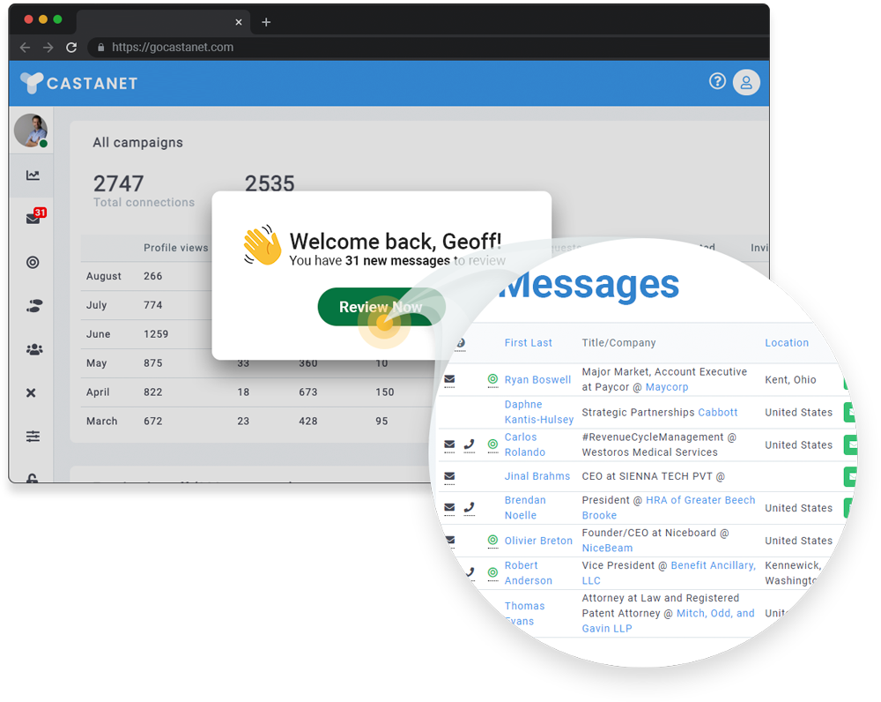
Task: Click the green envelope button on Daphne's row
Action: click(x=849, y=412)
